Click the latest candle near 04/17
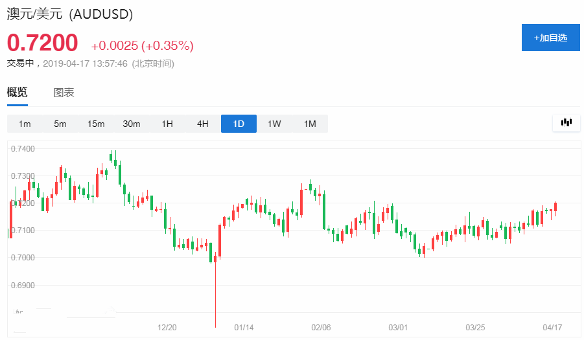Screen dimensions: 584x340 pyautogui.click(x=555, y=207)
